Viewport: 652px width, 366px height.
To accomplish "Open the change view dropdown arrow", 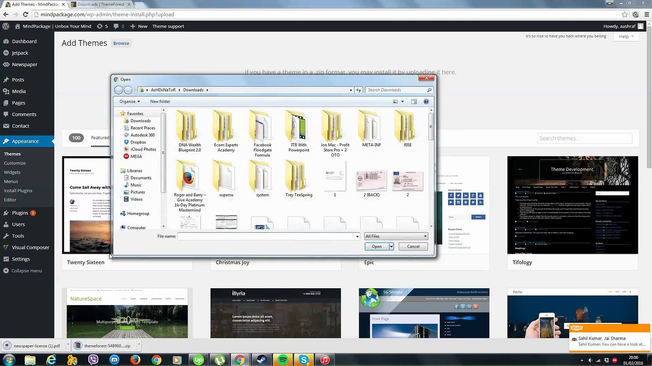I will [x=402, y=102].
